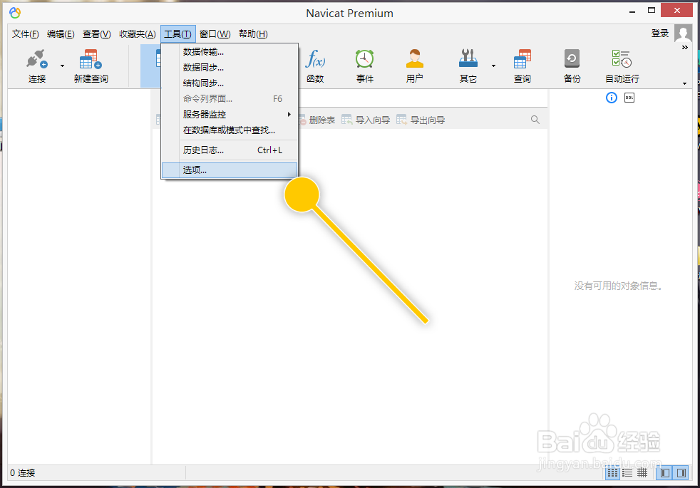Click the 登录 (Login) link

(x=660, y=33)
